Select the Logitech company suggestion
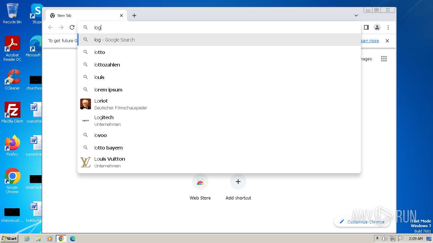This screenshot has width=433, height=243. 219,120
